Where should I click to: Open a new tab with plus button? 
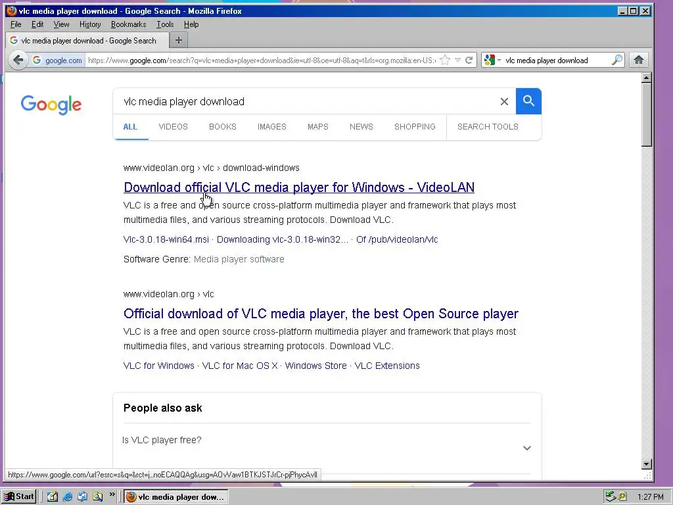[x=179, y=40]
